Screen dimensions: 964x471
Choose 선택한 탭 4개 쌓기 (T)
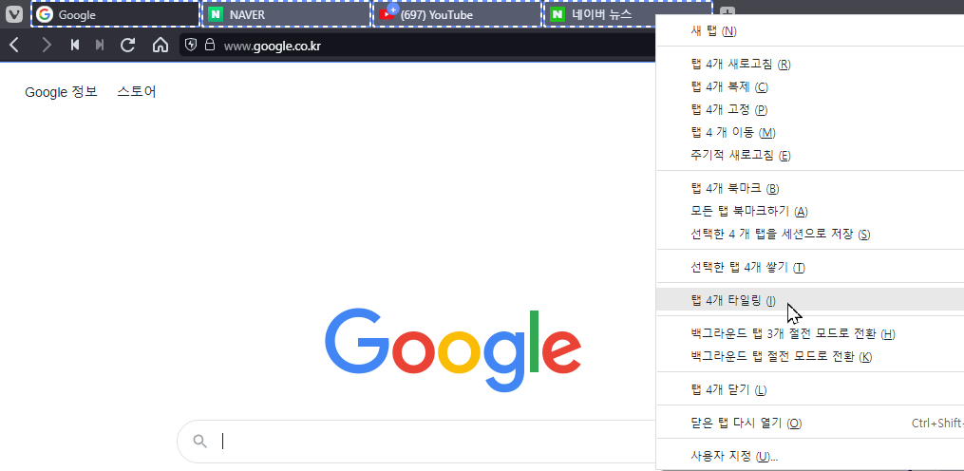point(810,268)
